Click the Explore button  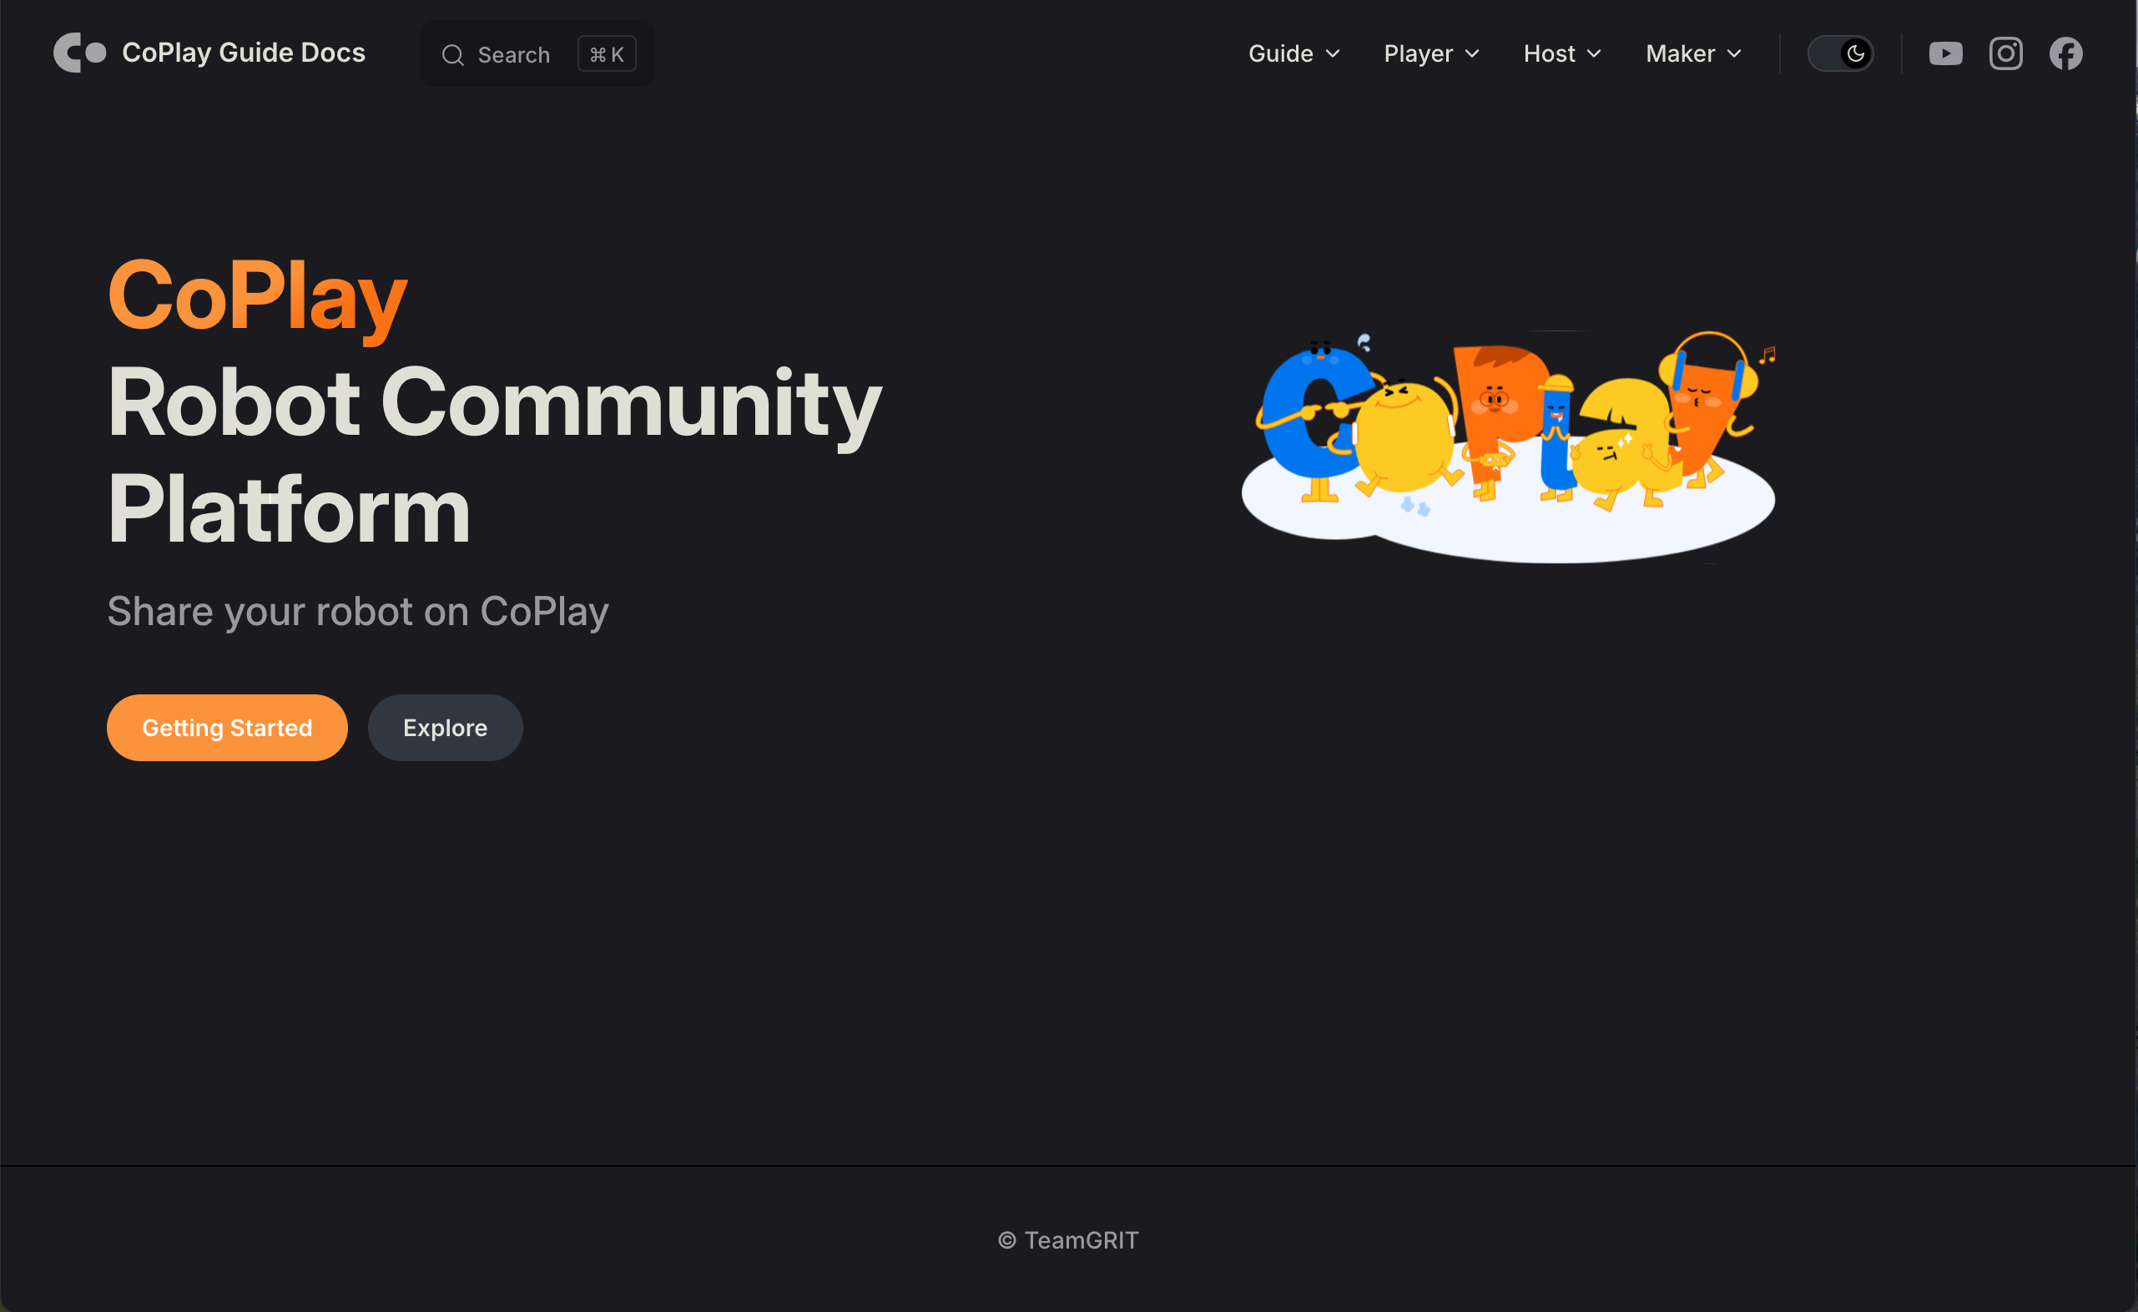click(x=445, y=728)
